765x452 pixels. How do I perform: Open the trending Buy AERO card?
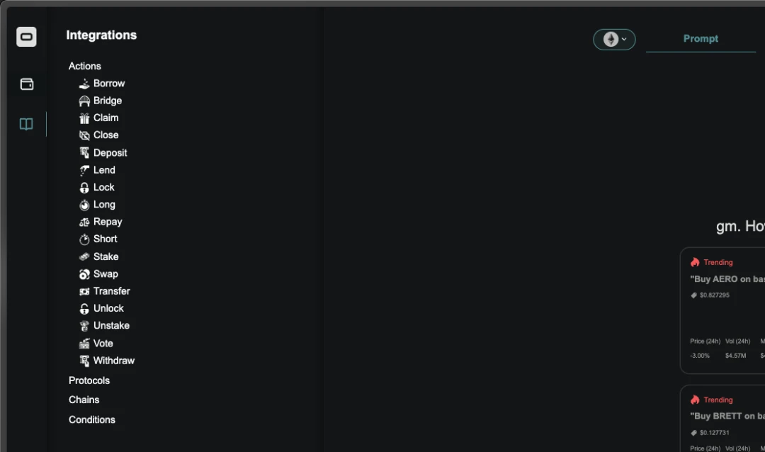point(722,310)
